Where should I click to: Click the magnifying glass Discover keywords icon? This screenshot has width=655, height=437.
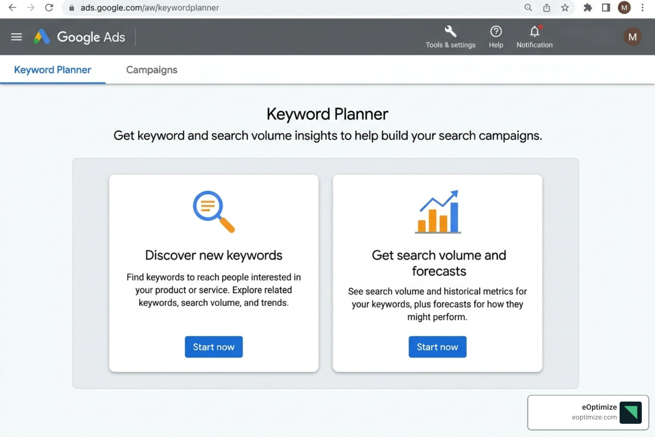point(214,211)
